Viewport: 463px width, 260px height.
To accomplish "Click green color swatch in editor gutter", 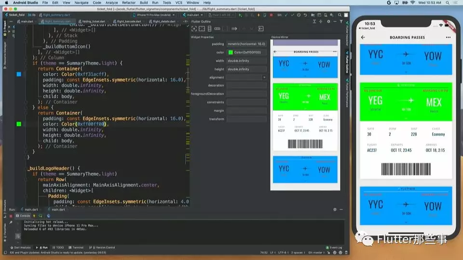I will pyautogui.click(x=19, y=124).
